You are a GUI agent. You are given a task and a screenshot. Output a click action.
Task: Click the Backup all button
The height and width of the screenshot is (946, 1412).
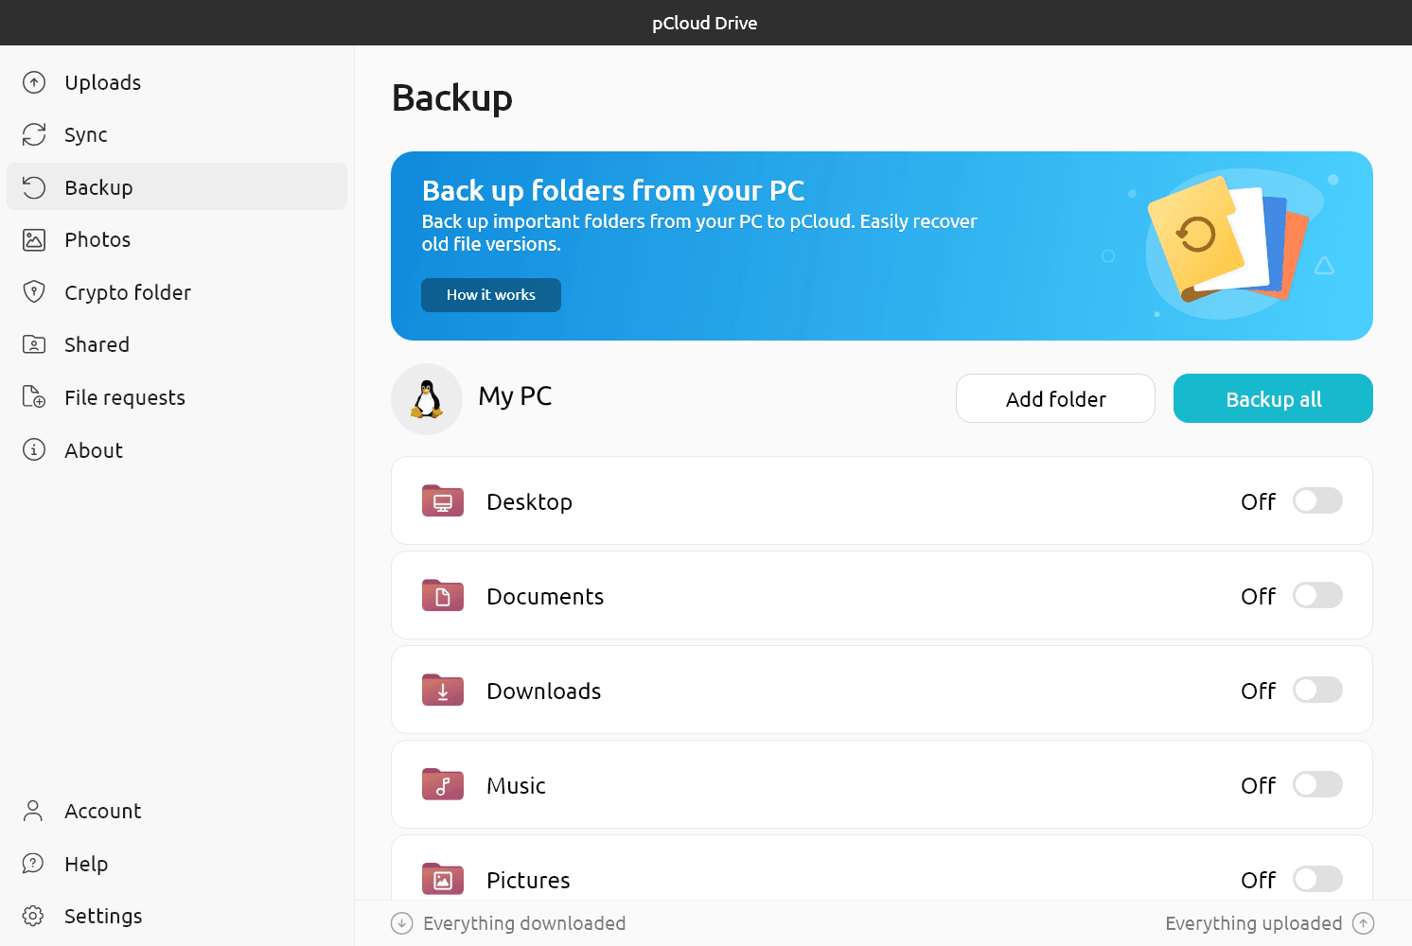(x=1273, y=398)
